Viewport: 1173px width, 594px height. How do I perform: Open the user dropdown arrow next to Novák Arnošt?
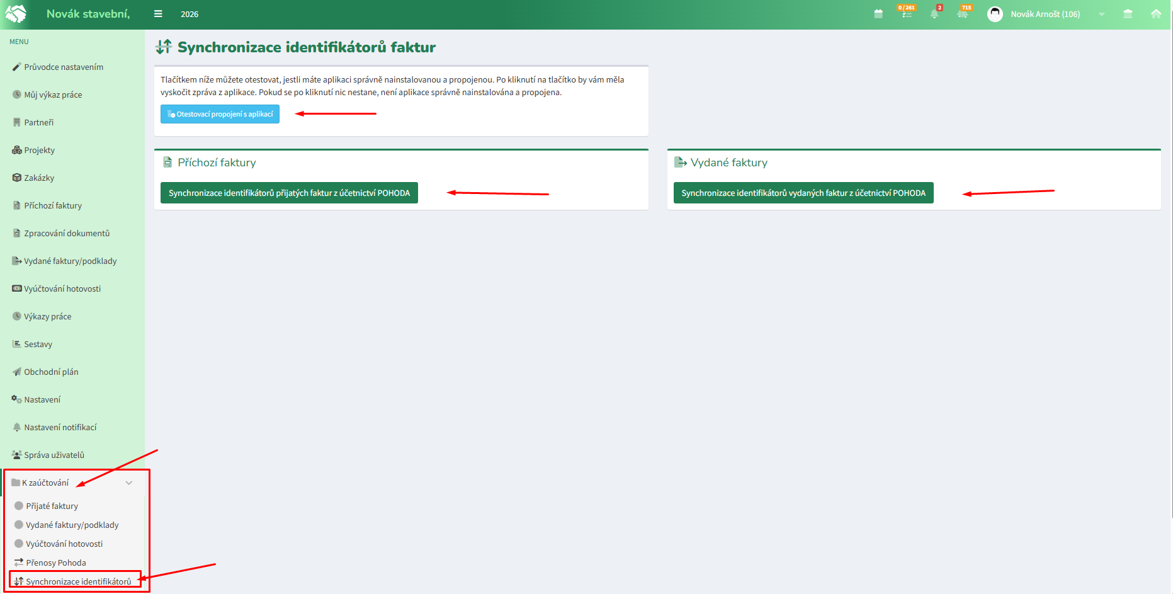coord(1101,14)
